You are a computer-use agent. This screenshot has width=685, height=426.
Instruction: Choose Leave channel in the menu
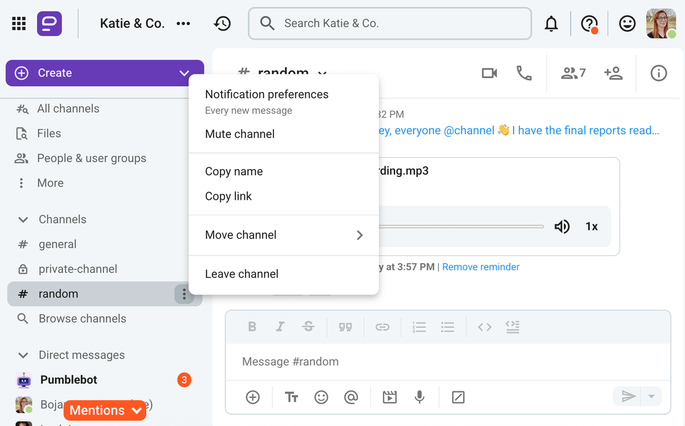(x=241, y=274)
